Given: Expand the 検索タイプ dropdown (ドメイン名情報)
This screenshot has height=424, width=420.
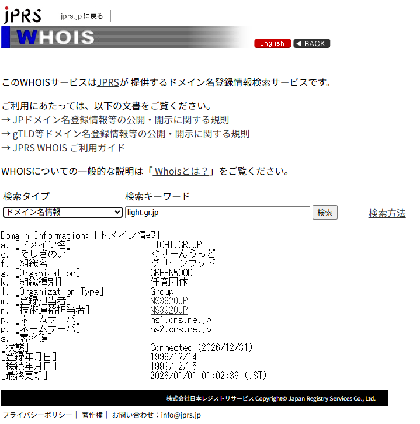Looking at the screenshot, I should click(x=63, y=212).
